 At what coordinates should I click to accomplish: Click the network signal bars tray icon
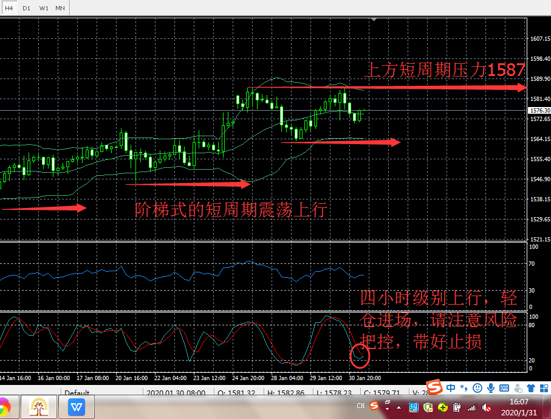(x=471, y=407)
